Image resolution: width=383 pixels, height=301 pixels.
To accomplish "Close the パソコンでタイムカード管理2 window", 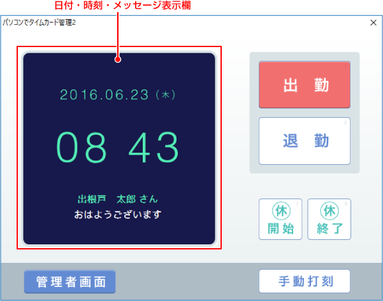I will pos(373,23).
